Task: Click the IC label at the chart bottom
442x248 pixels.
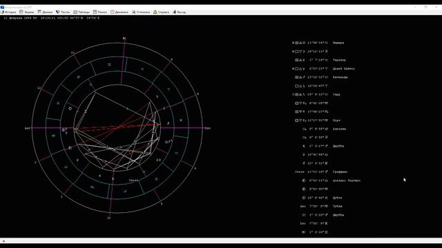Action: pyautogui.click(x=109, y=218)
